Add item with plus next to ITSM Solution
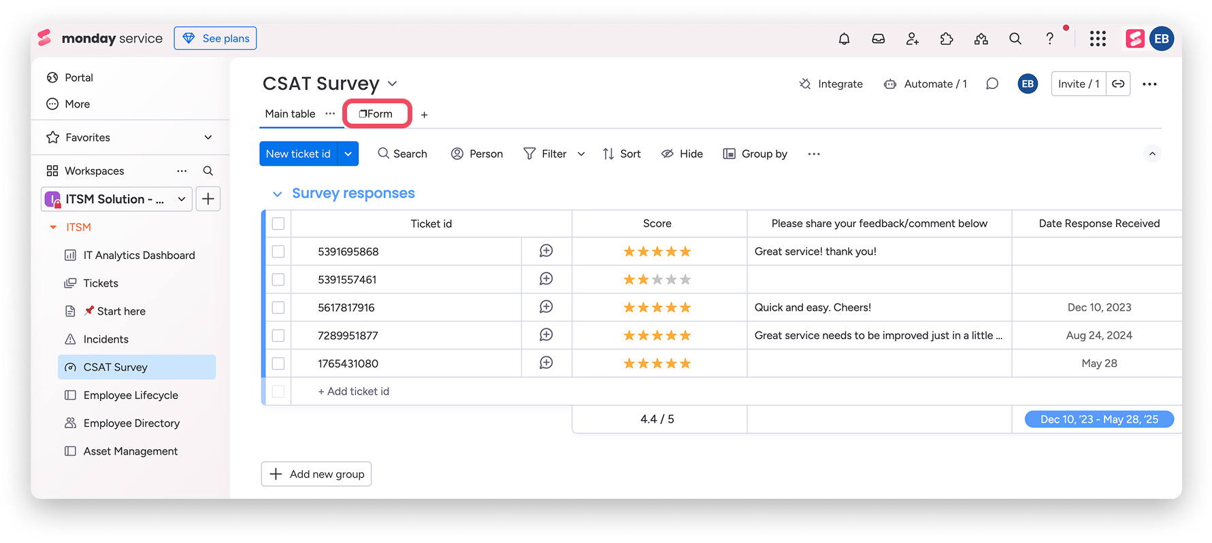The height and width of the screenshot is (543, 1212). 208,198
